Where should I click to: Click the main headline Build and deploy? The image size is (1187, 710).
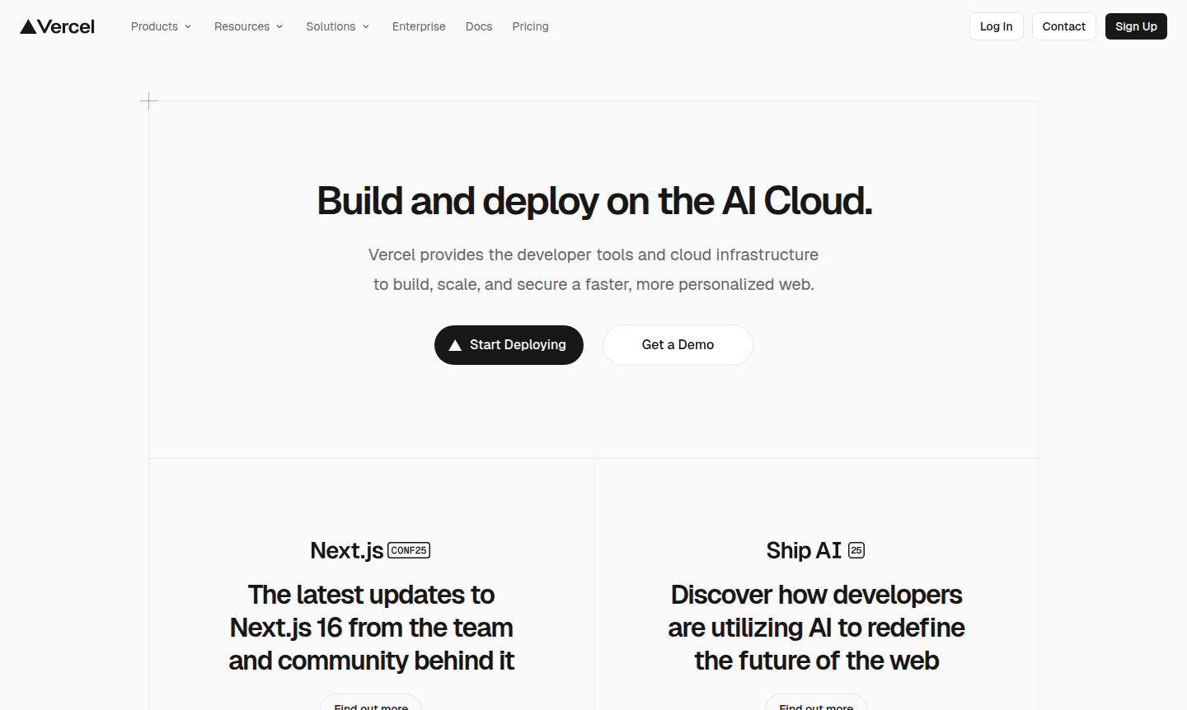pos(593,200)
